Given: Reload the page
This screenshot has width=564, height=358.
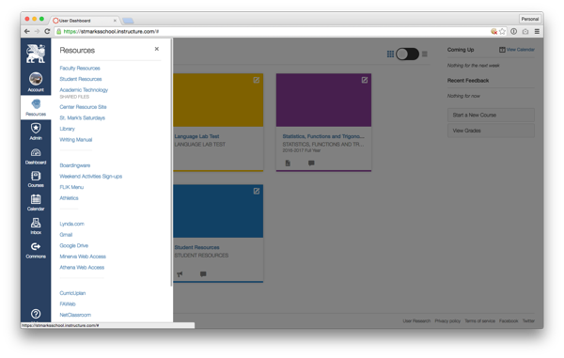Looking at the screenshot, I should (47, 32).
